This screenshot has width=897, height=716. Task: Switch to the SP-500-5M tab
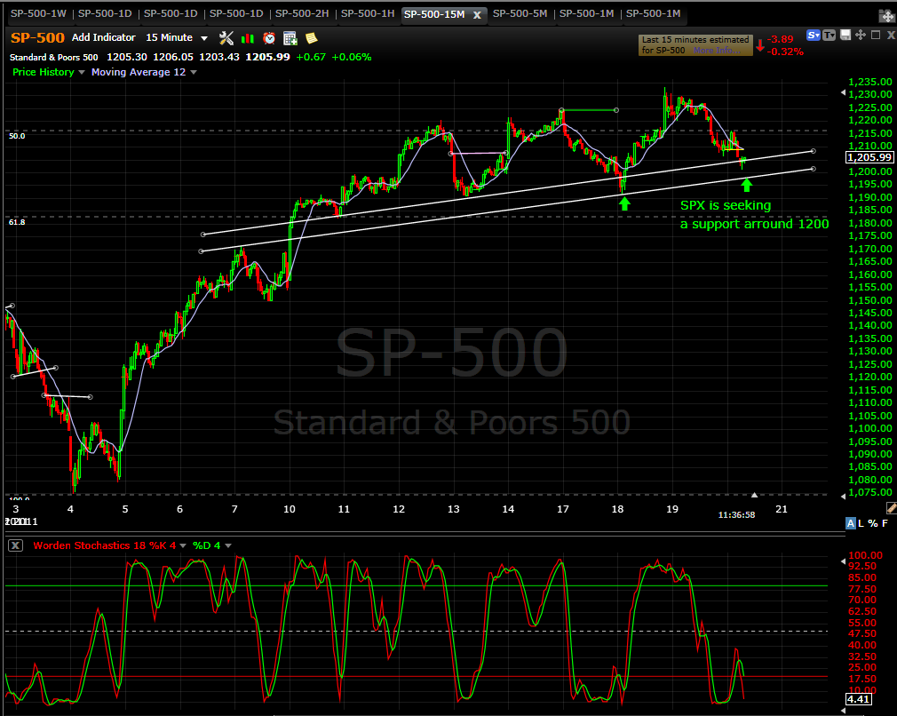pyautogui.click(x=520, y=14)
